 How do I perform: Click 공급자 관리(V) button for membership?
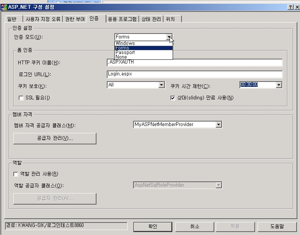click(55, 138)
